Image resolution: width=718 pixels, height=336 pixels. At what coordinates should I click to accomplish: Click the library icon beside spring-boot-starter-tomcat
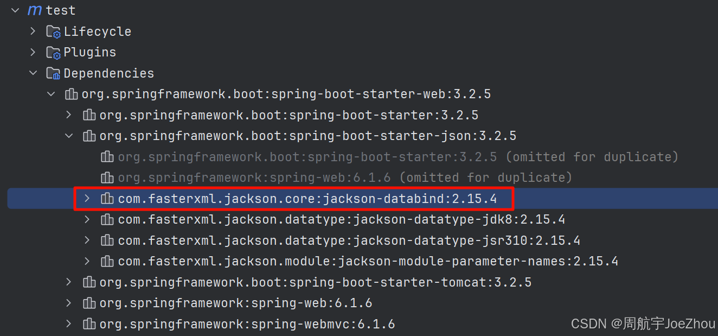89,282
